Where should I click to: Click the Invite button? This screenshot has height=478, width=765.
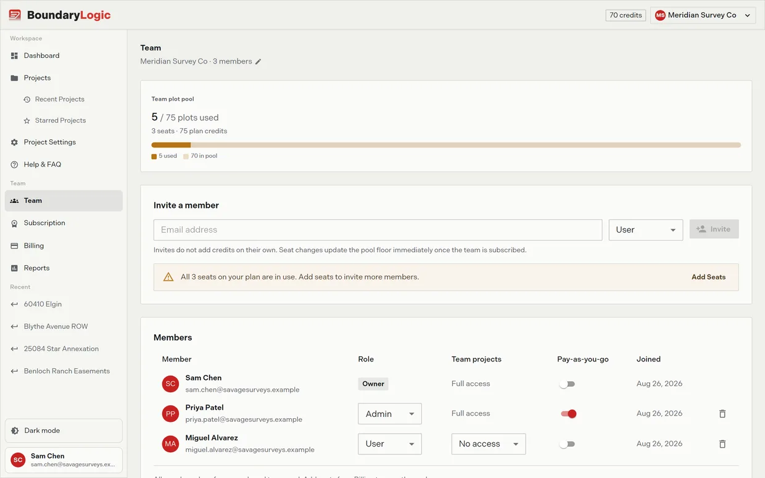[x=714, y=229]
